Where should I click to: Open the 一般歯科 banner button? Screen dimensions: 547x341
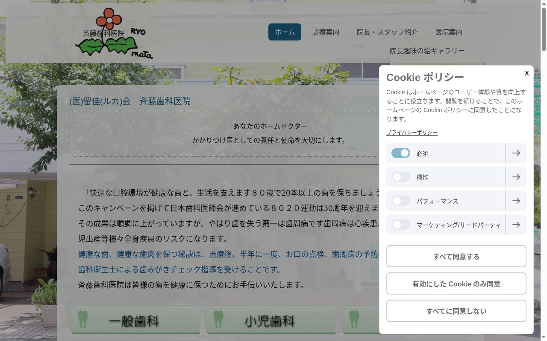(x=135, y=320)
